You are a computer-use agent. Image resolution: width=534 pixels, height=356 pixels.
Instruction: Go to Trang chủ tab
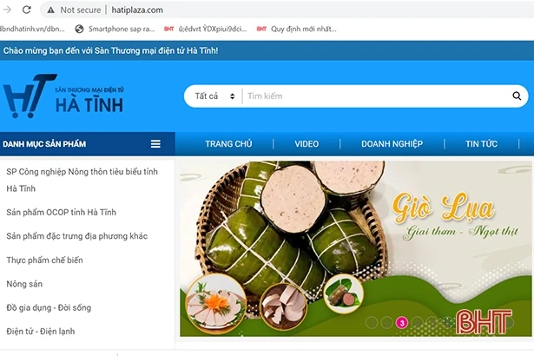(228, 144)
